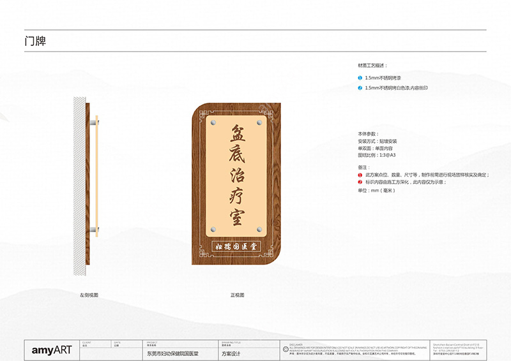Select the remark about 点位、数量、尺寸
Viewport: 511px width, 361px height.
(x=427, y=175)
